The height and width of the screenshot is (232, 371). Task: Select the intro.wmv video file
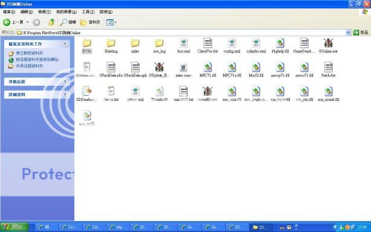tap(183, 67)
